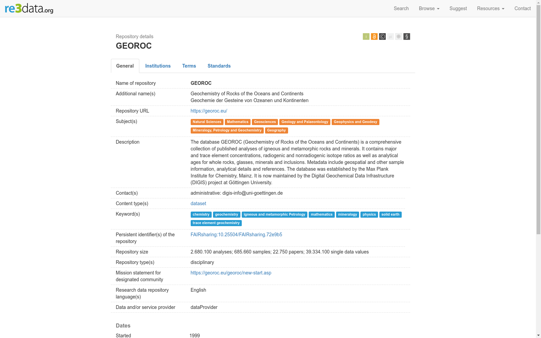Click the 'Started' row label
The width and height of the screenshot is (541, 338).
click(123, 336)
